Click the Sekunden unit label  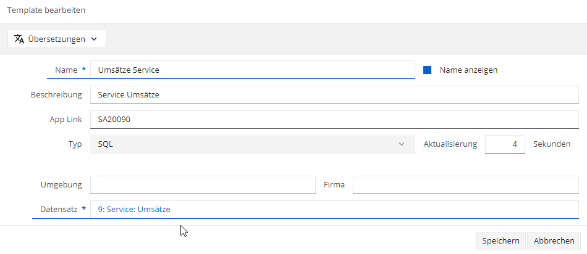pos(552,144)
